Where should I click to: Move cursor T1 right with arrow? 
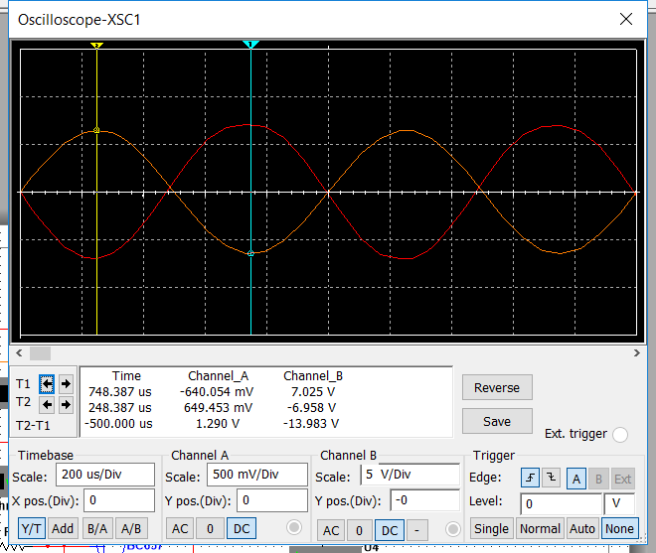click(66, 383)
